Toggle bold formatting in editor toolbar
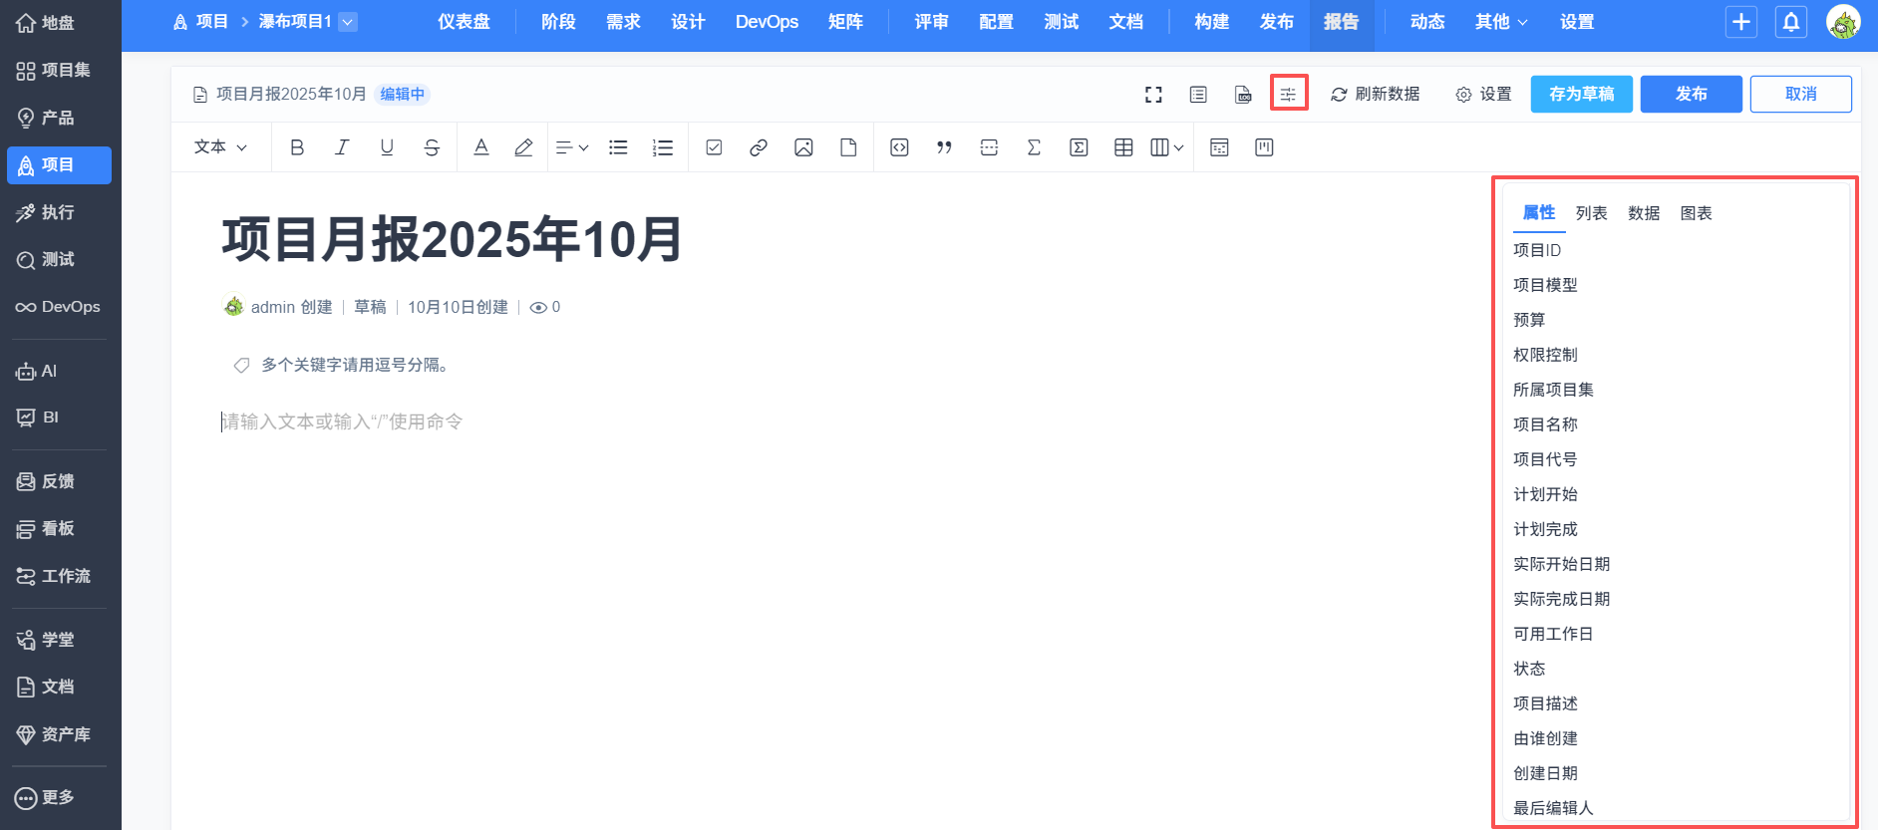Screen dimensions: 1878x830 [x=297, y=147]
